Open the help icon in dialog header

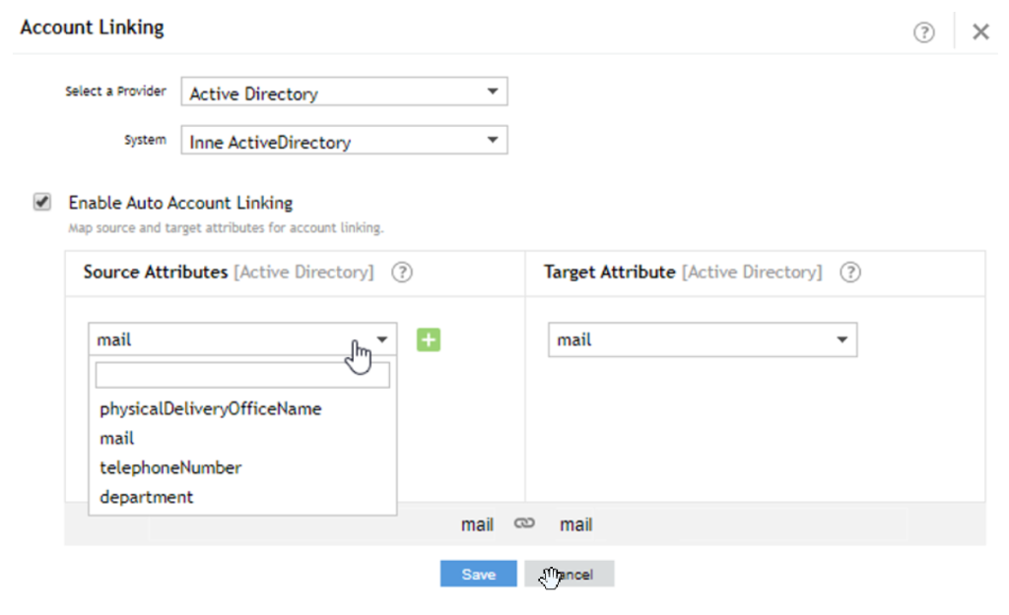tap(923, 32)
